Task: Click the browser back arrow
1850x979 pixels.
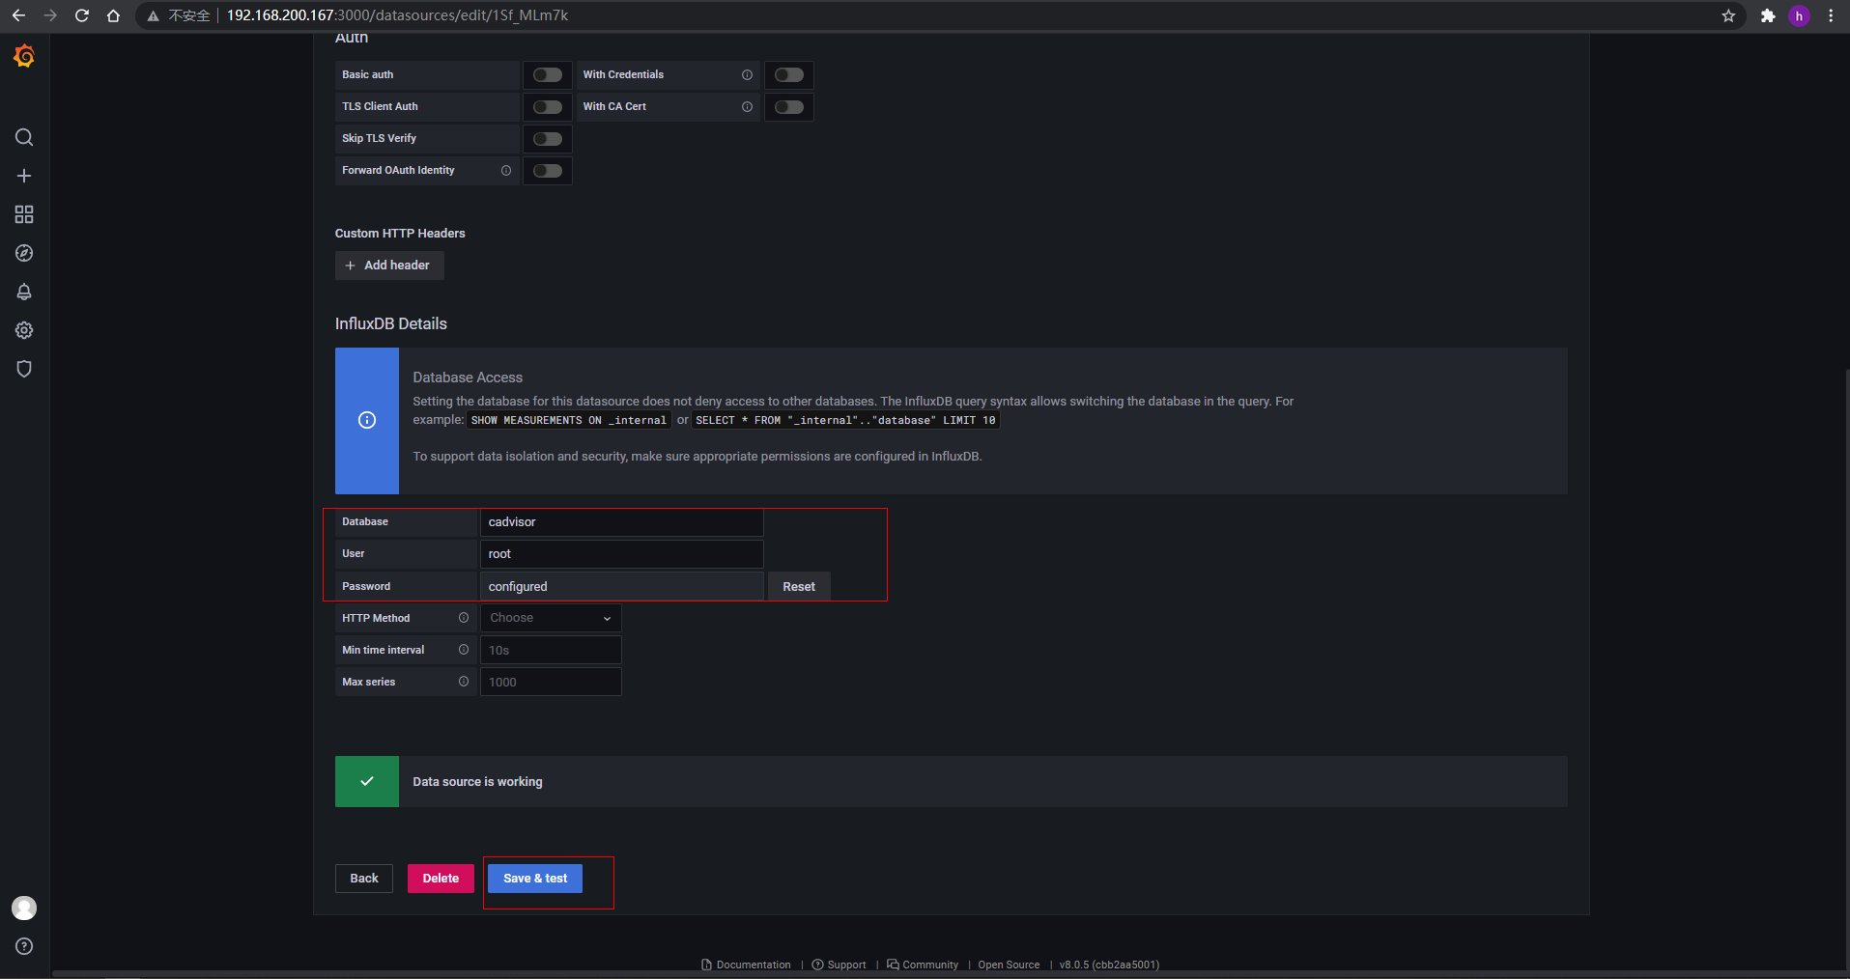Action: (x=18, y=15)
